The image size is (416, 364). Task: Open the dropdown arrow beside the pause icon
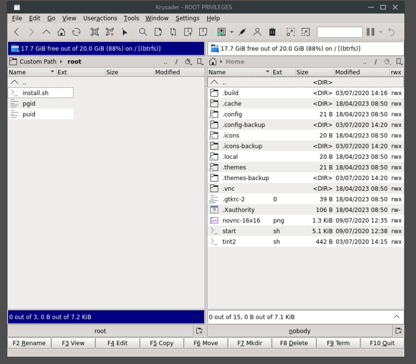point(381,32)
